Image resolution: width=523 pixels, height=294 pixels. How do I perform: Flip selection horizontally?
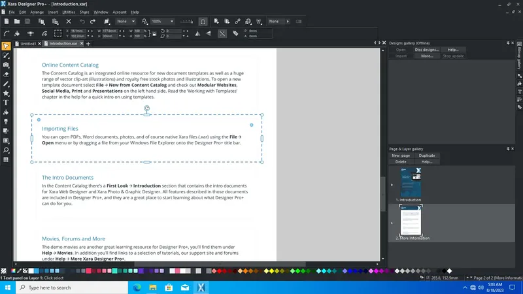[198, 33]
